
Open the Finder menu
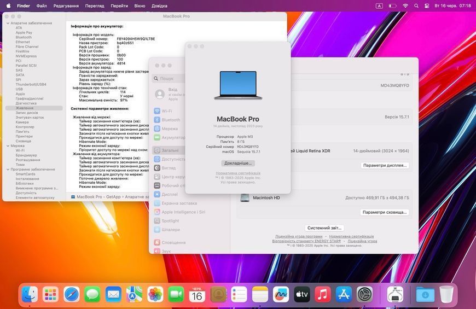tap(24, 6)
